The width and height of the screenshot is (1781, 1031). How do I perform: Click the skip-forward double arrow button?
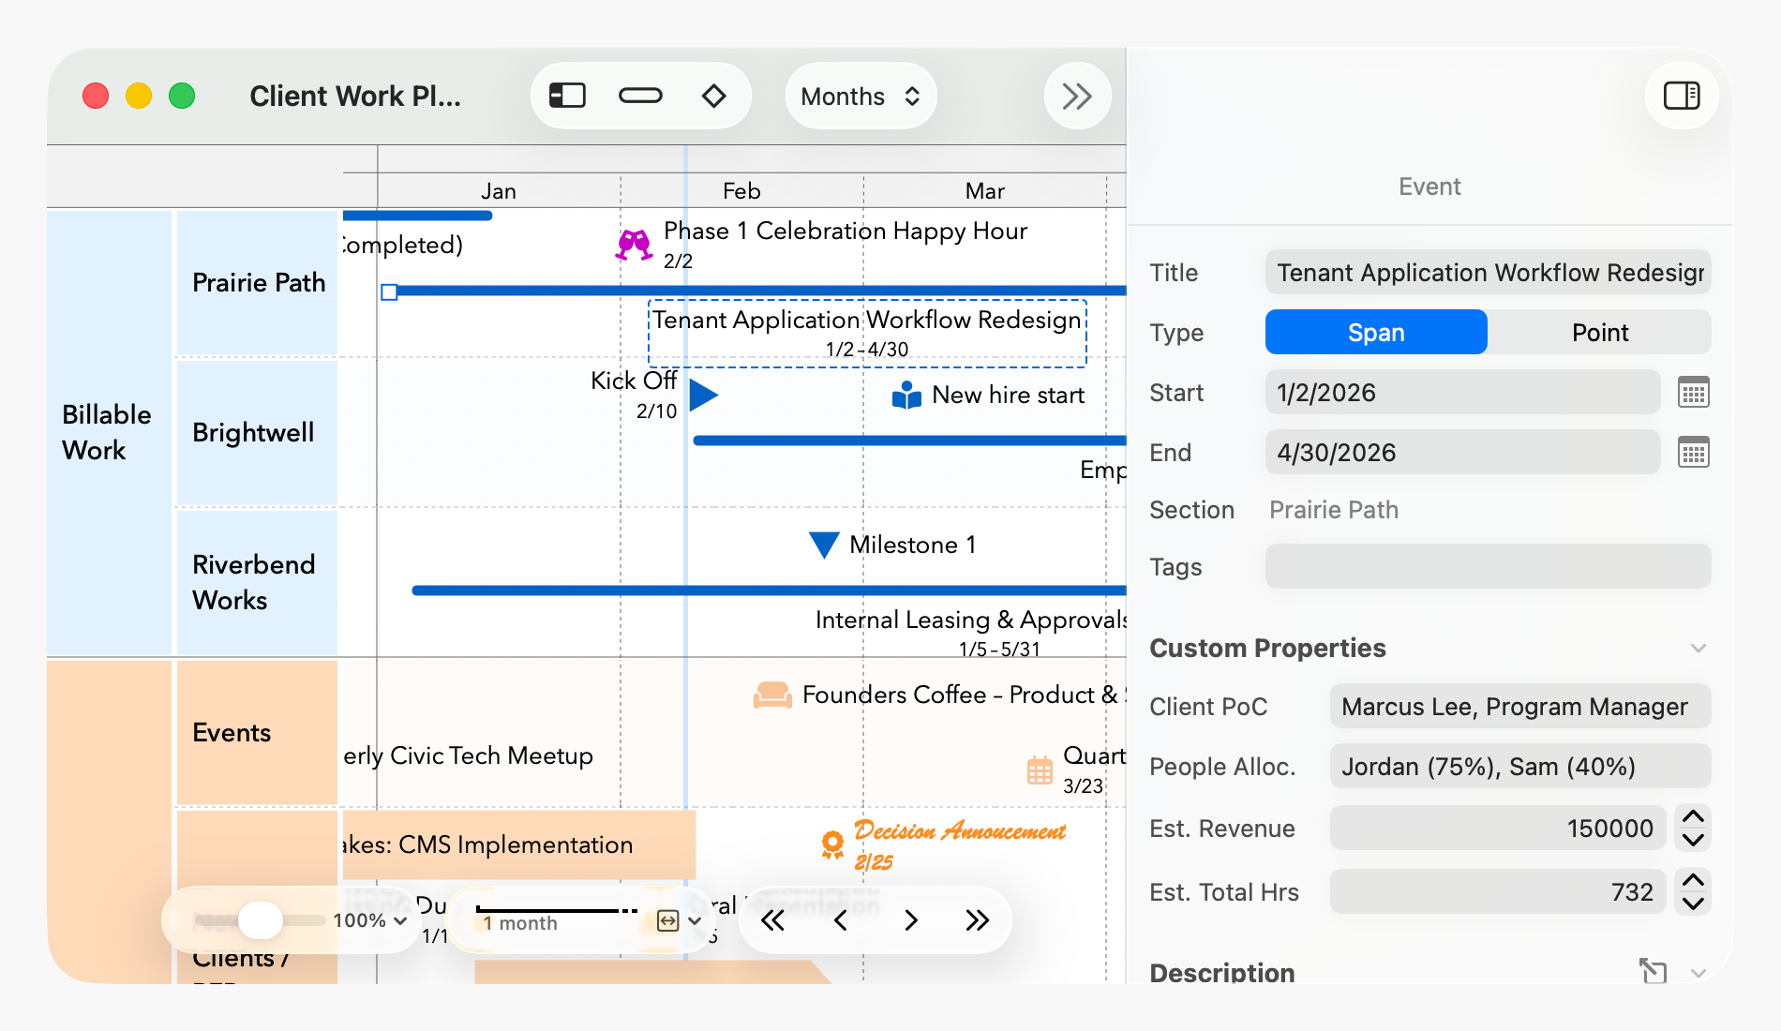point(976,920)
